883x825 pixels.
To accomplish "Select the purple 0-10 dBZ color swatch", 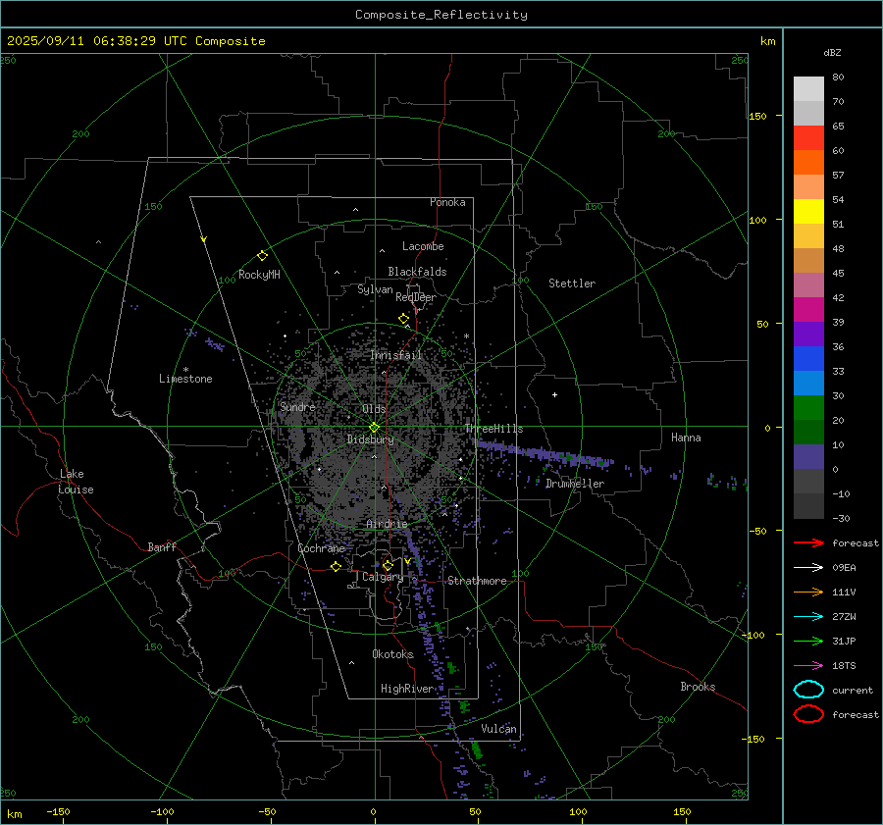I will pyautogui.click(x=808, y=457).
